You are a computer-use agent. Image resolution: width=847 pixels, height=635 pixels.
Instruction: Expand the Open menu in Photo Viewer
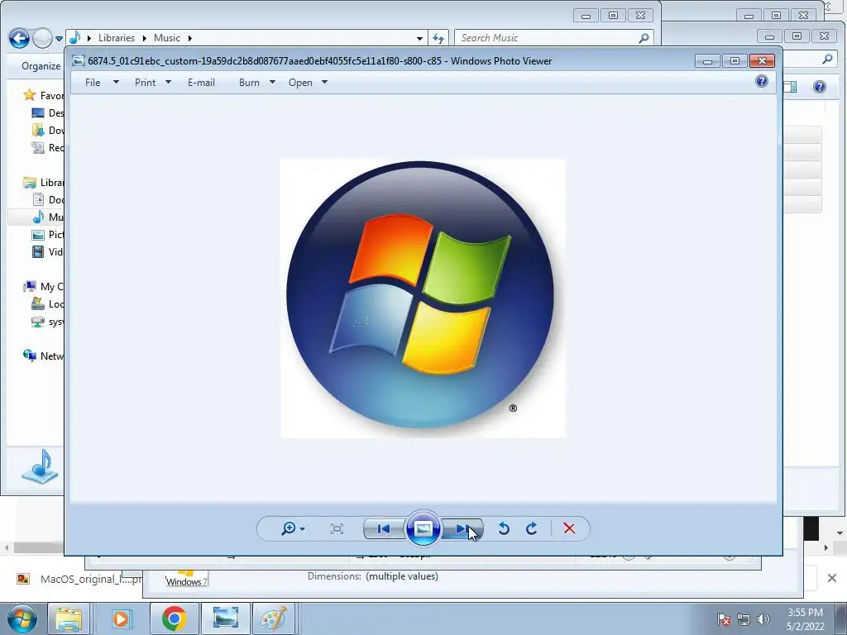(308, 83)
